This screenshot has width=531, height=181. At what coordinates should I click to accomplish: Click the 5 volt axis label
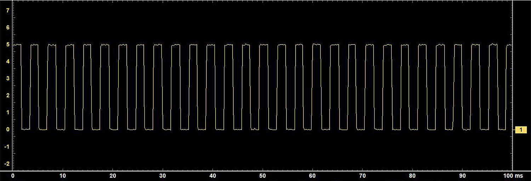8,45
